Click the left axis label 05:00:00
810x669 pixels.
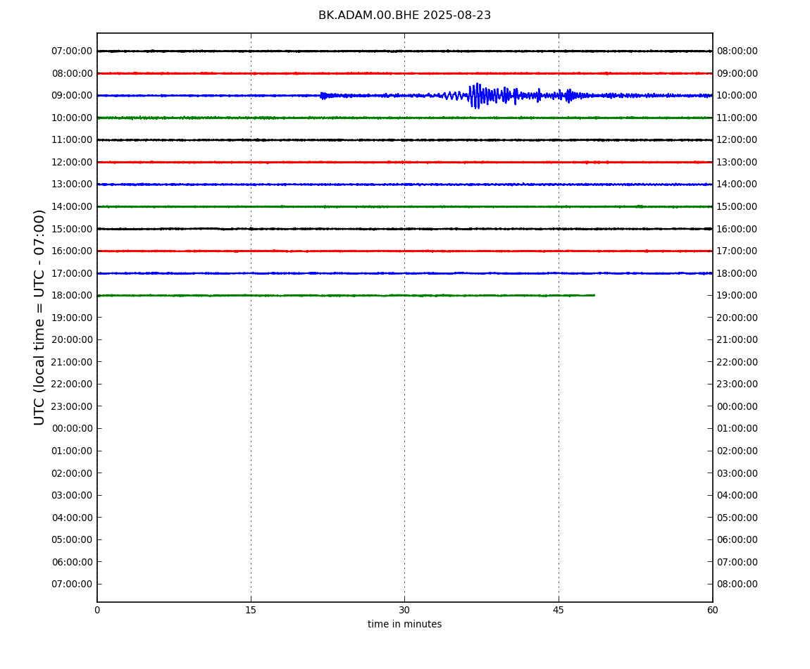point(72,540)
